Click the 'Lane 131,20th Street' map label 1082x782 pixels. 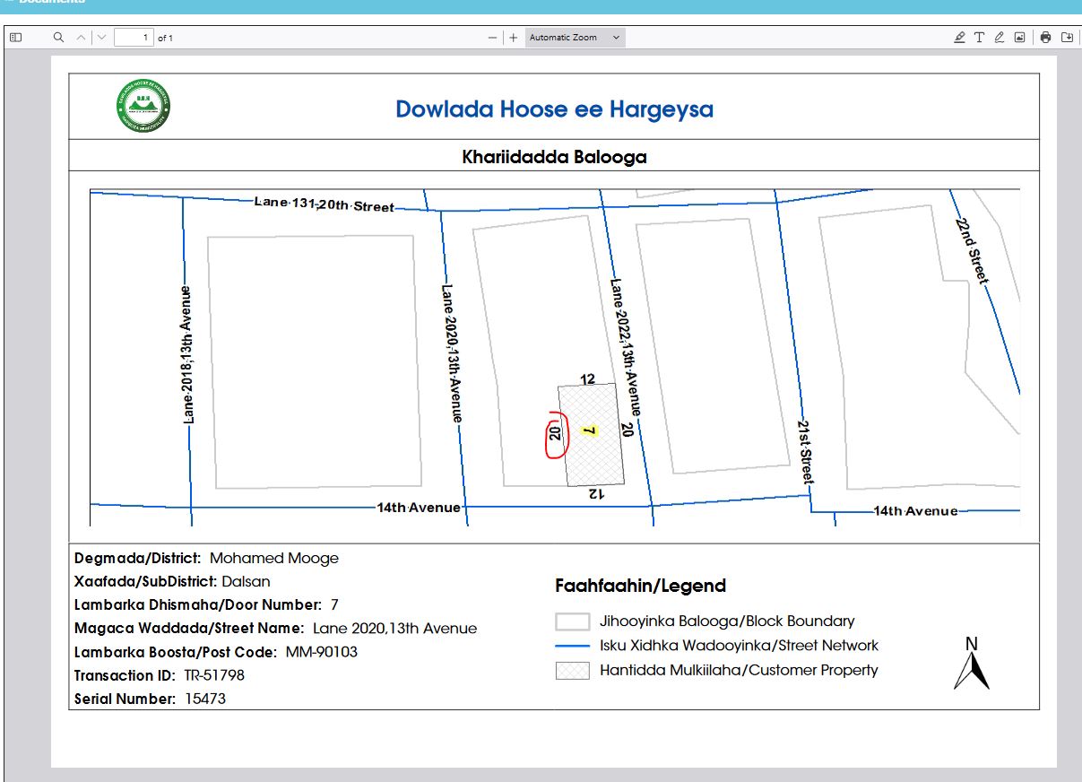coord(325,204)
